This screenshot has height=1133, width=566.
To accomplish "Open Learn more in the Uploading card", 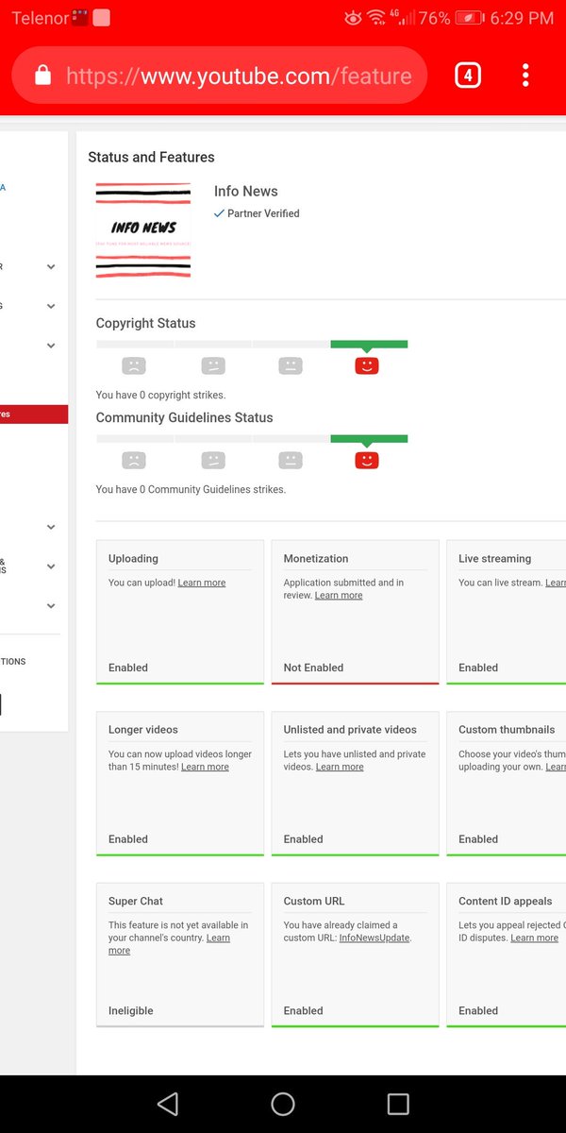I will 202,583.
